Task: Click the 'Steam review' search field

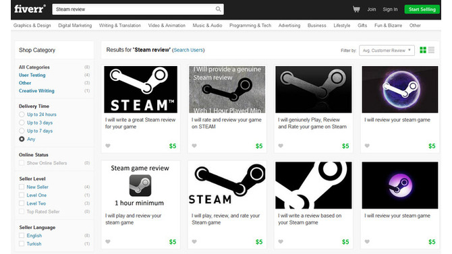Action: (x=138, y=9)
